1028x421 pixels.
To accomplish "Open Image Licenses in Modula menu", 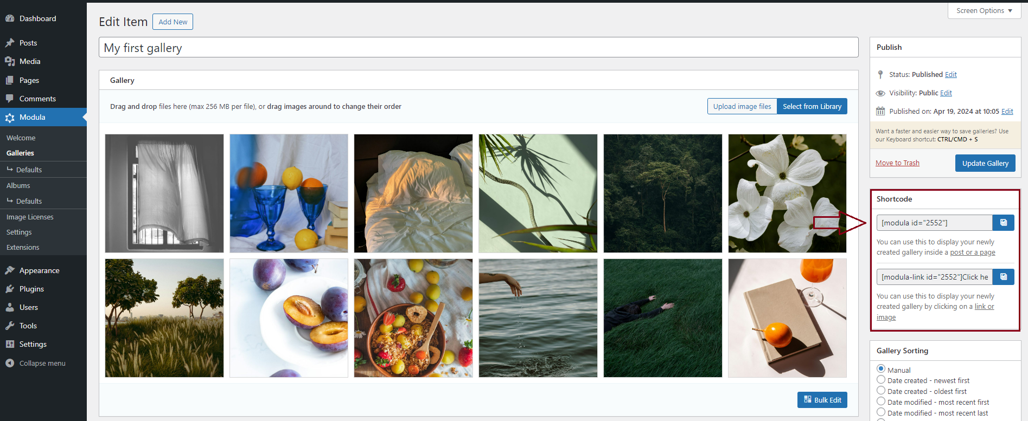I will tap(30, 217).
